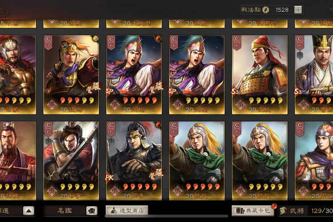Open the 造型商店 skin shop
The width and height of the screenshot is (333, 222).
point(127,210)
